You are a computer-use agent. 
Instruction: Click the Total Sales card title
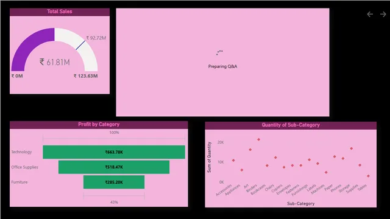[x=60, y=12]
